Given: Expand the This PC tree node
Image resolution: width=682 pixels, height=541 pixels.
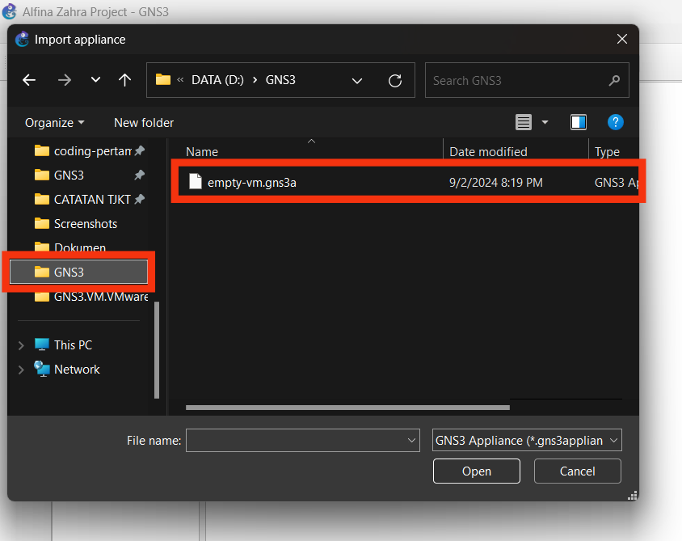Looking at the screenshot, I should (x=21, y=345).
